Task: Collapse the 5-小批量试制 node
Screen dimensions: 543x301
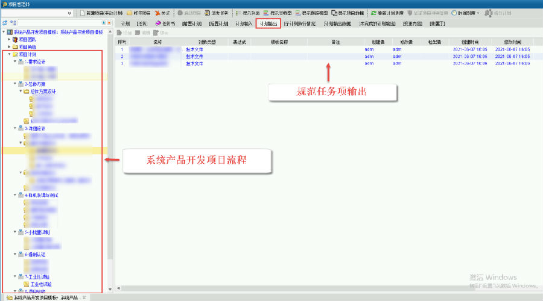Action: coord(15,232)
